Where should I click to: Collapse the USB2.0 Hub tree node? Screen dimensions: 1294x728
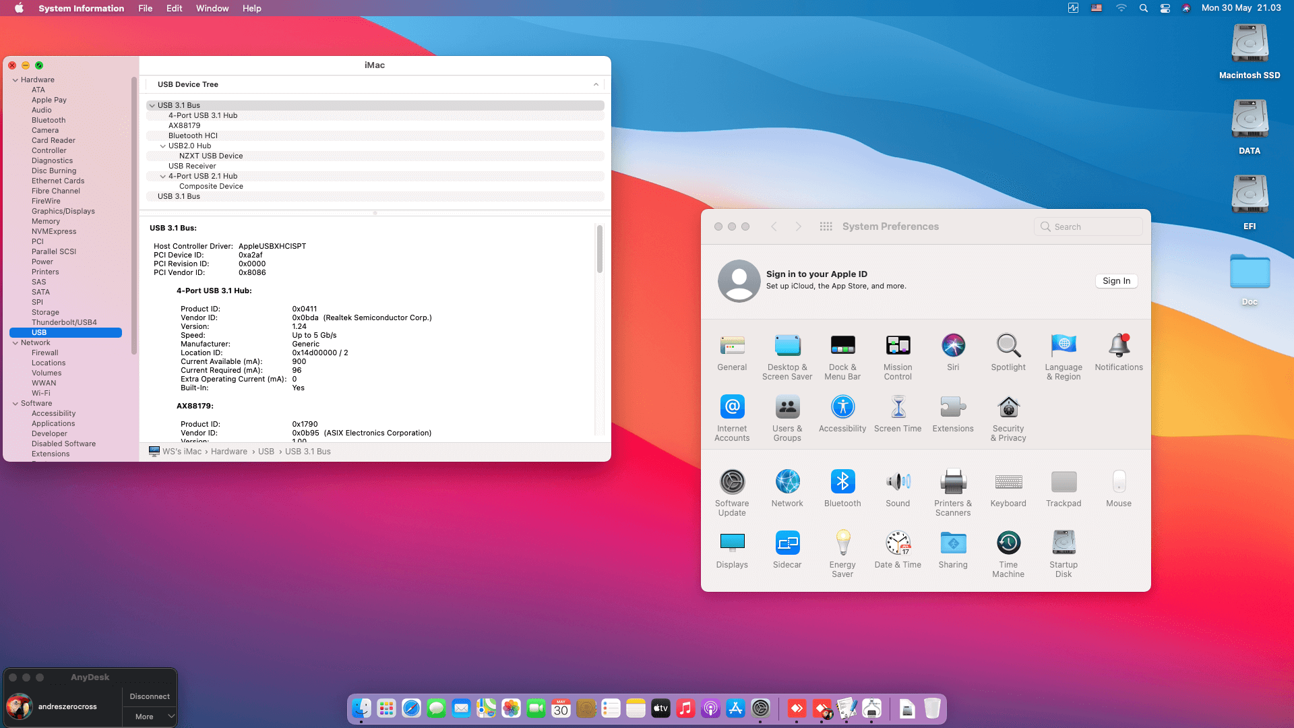162,146
